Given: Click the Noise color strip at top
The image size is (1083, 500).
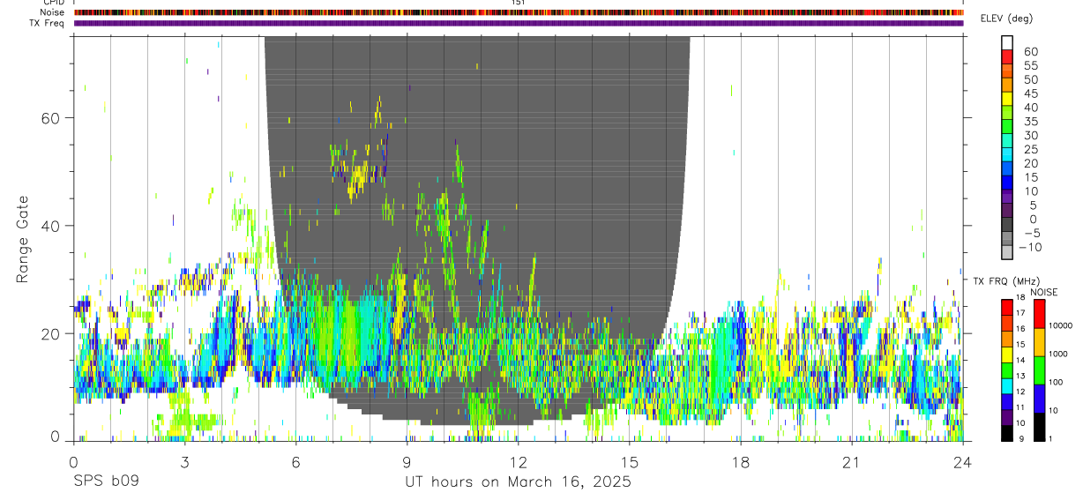Looking at the screenshot, I should [x=519, y=12].
